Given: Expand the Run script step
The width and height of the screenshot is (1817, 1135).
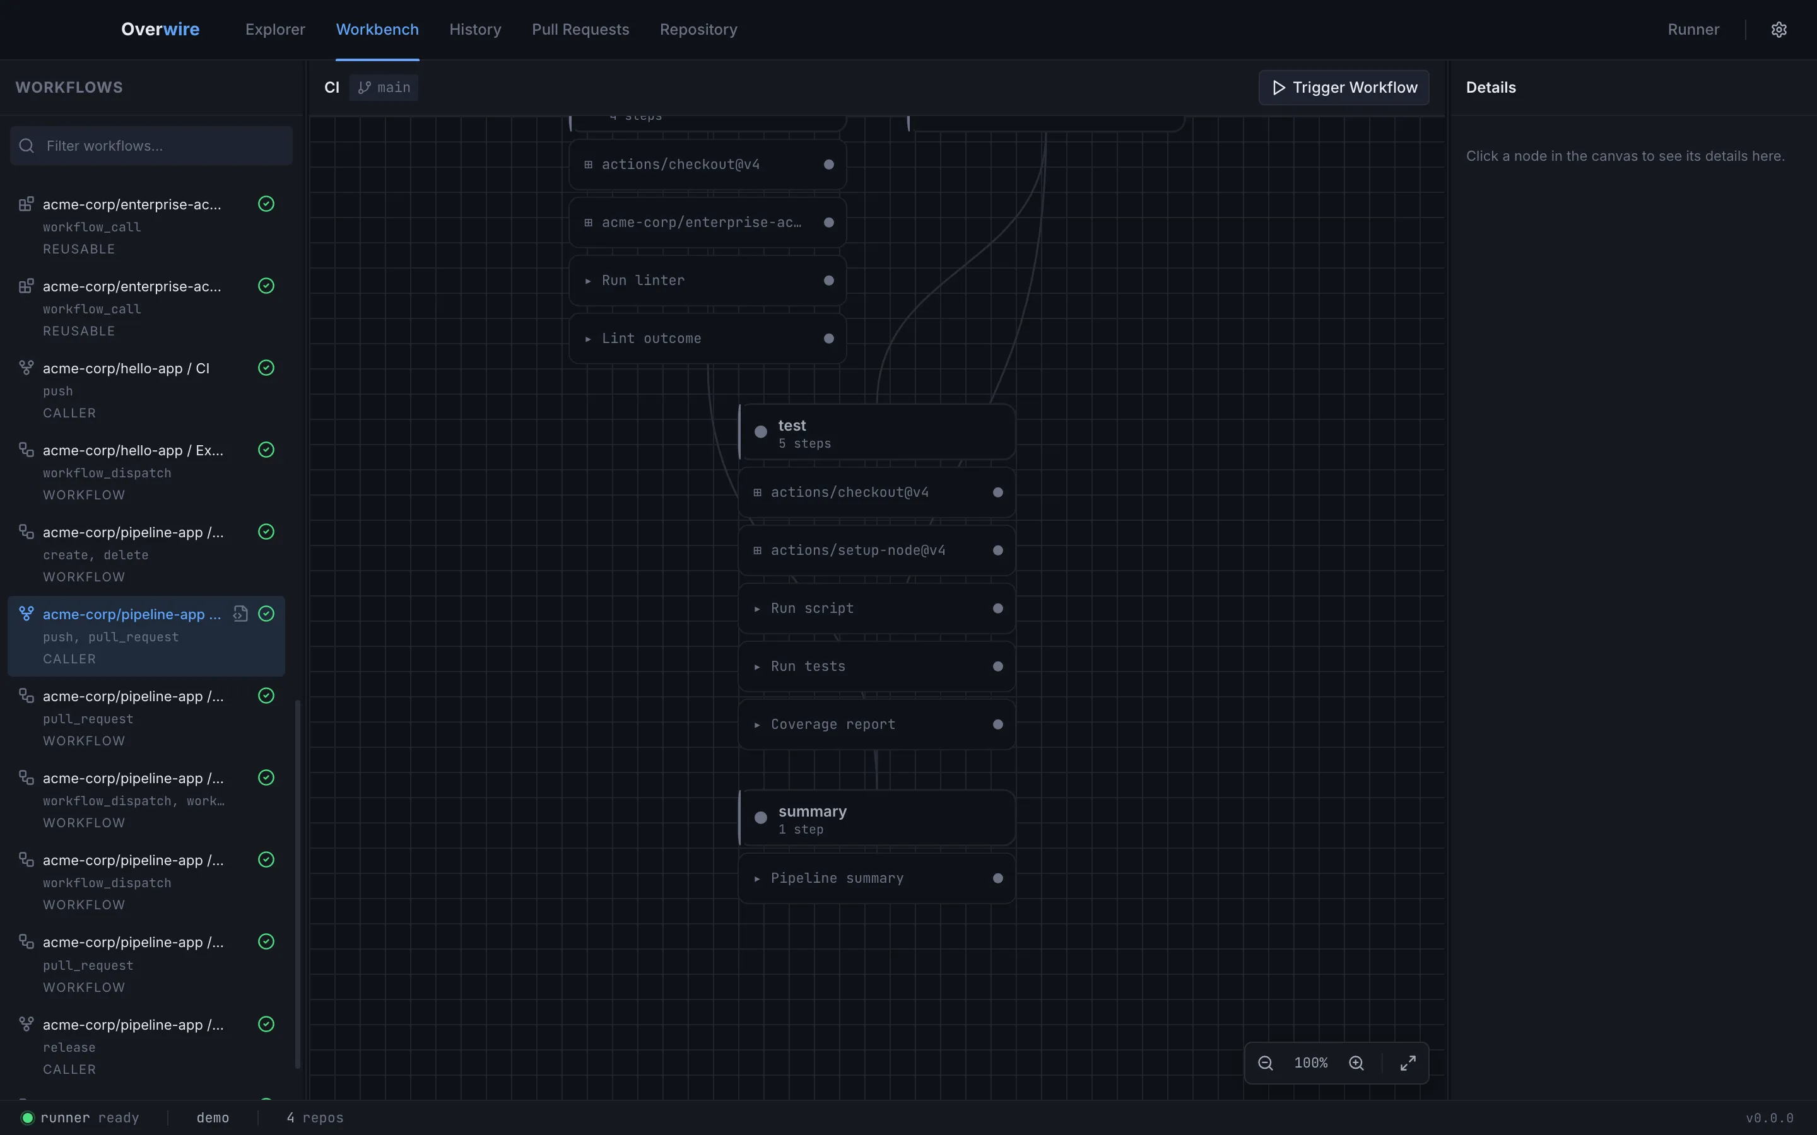Looking at the screenshot, I should tap(757, 608).
